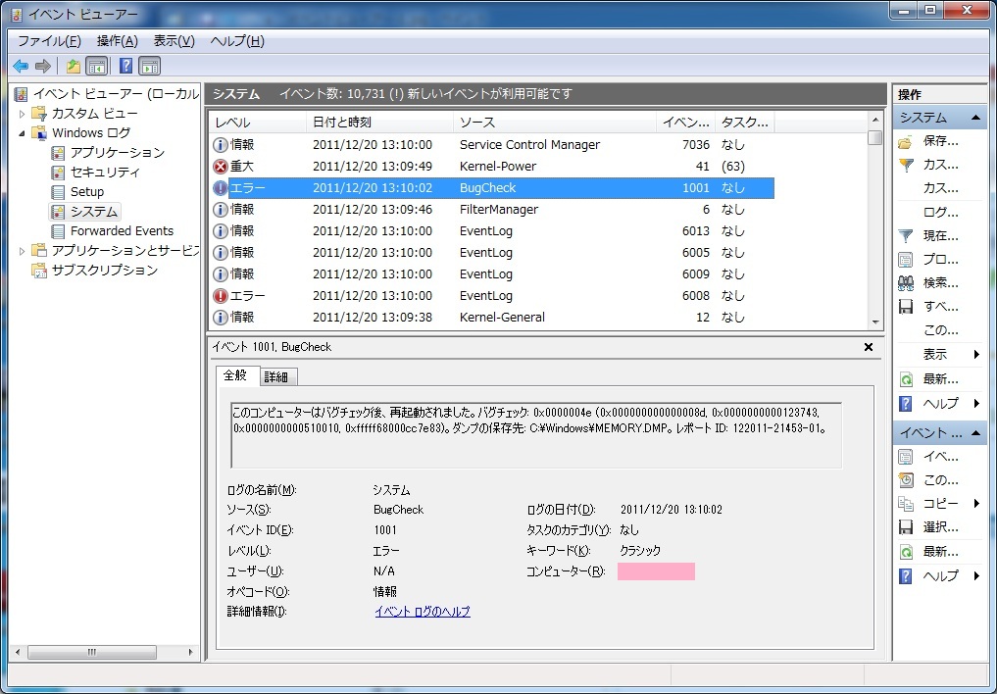Click the Properties icon in Actions pane

coord(906,259)
